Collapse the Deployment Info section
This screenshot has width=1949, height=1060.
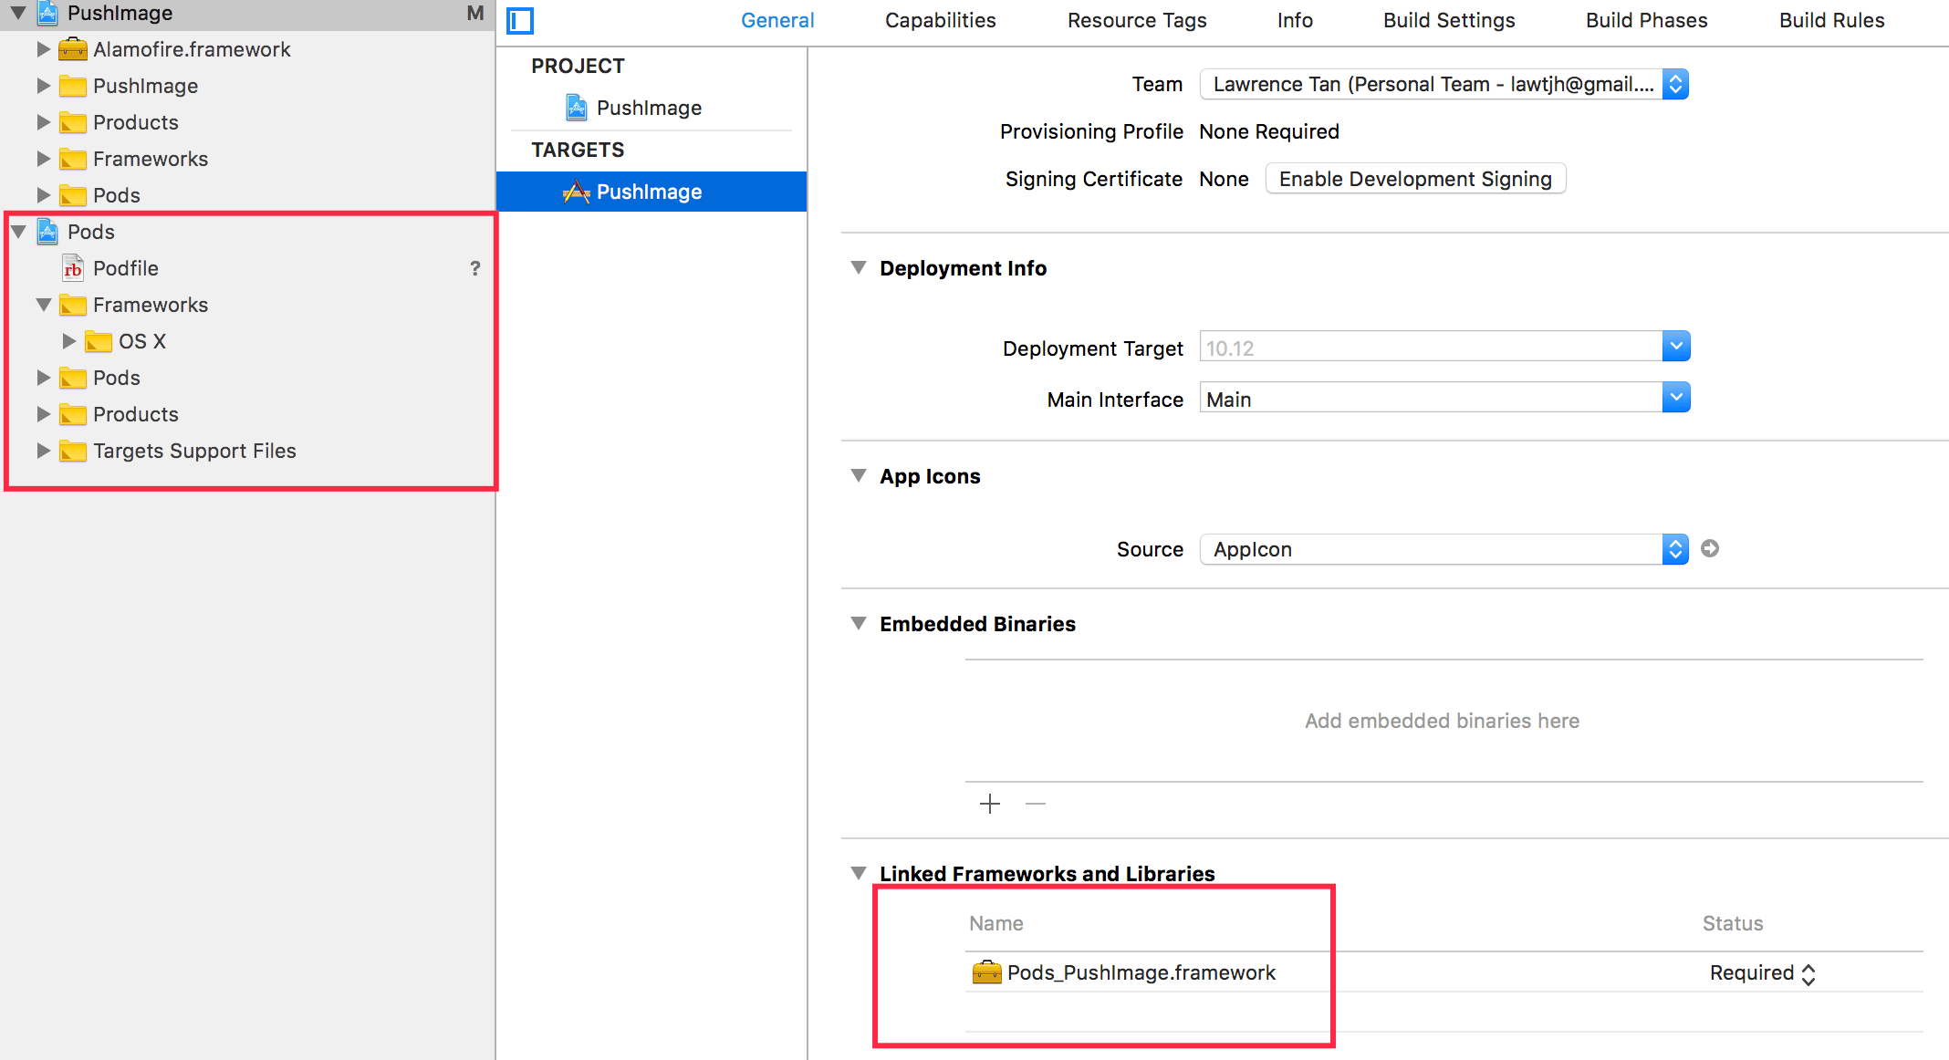pyautogui.click(x=858, y=267)
